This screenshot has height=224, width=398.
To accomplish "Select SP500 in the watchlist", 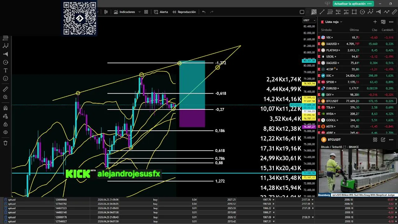I will click(357, 82).
